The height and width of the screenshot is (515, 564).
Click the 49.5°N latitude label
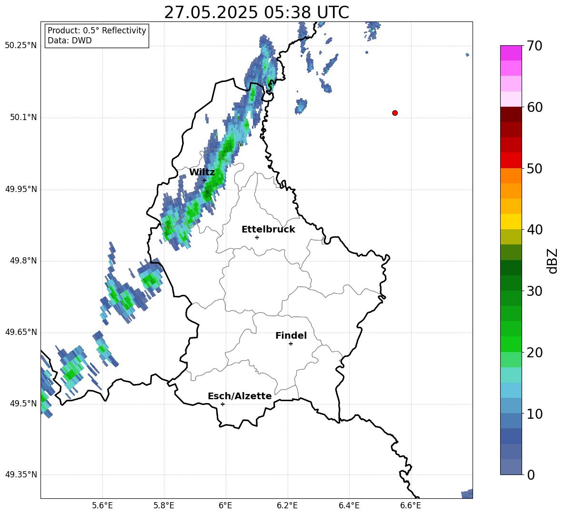(24, 404)
